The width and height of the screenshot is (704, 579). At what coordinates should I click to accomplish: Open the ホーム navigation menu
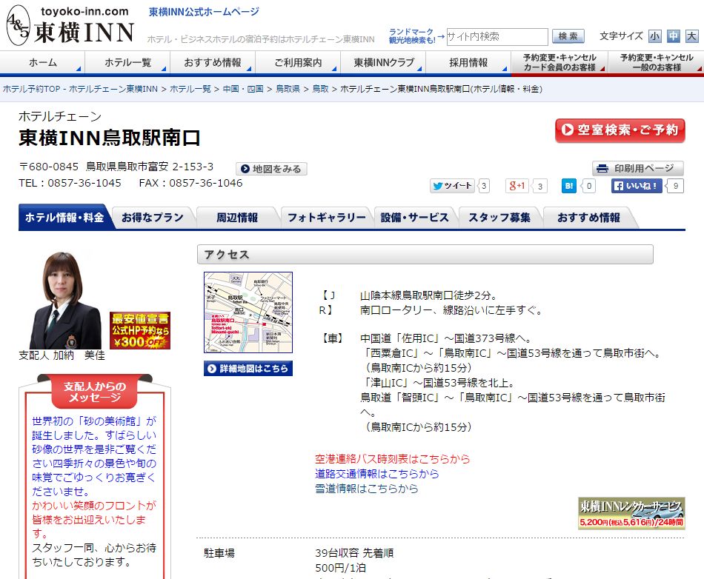click(43, 62)
